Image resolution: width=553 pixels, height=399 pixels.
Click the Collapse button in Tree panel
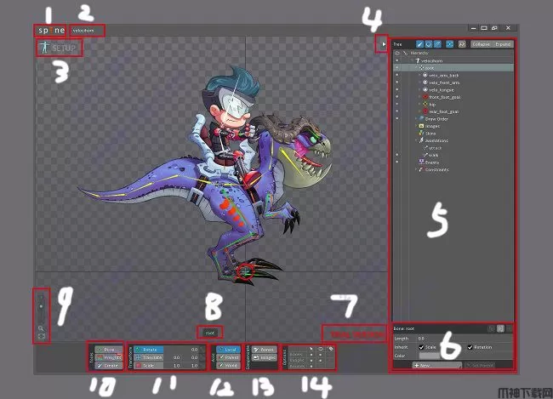tap(481, 43)
